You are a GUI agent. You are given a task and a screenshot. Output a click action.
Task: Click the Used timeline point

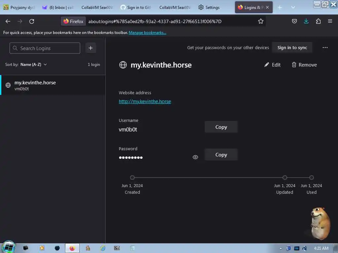pyautogui.click(x=312, y=178)
